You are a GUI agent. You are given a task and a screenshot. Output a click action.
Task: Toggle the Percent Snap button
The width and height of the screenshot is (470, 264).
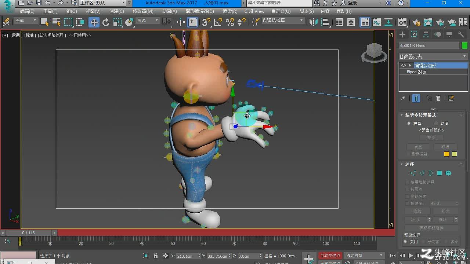[230, 22]
